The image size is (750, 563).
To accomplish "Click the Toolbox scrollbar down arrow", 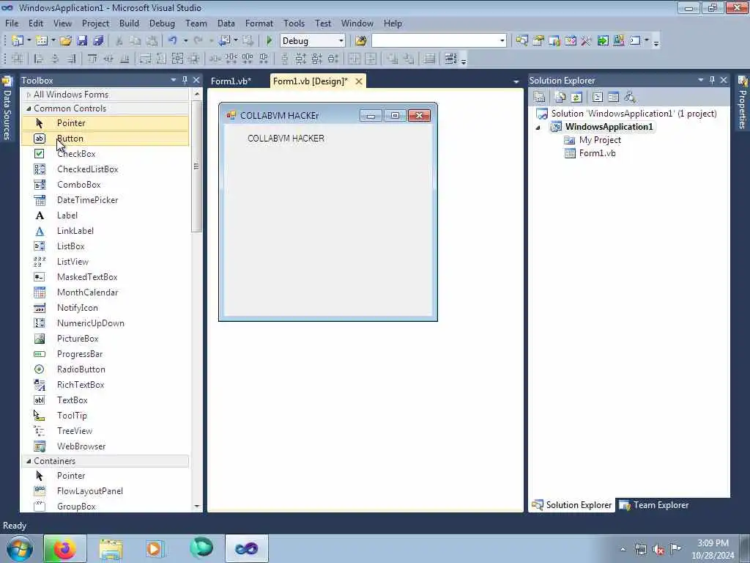I will pos(197,507).
